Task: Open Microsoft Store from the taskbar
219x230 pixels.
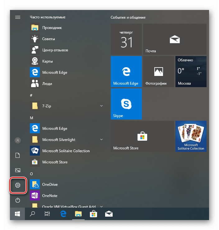Action: [x=94, y=214]
